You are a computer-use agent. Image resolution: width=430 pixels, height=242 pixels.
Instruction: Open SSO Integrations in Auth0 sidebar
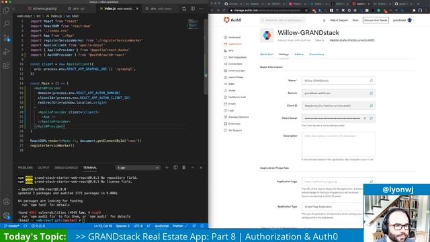tap(235, 57)
